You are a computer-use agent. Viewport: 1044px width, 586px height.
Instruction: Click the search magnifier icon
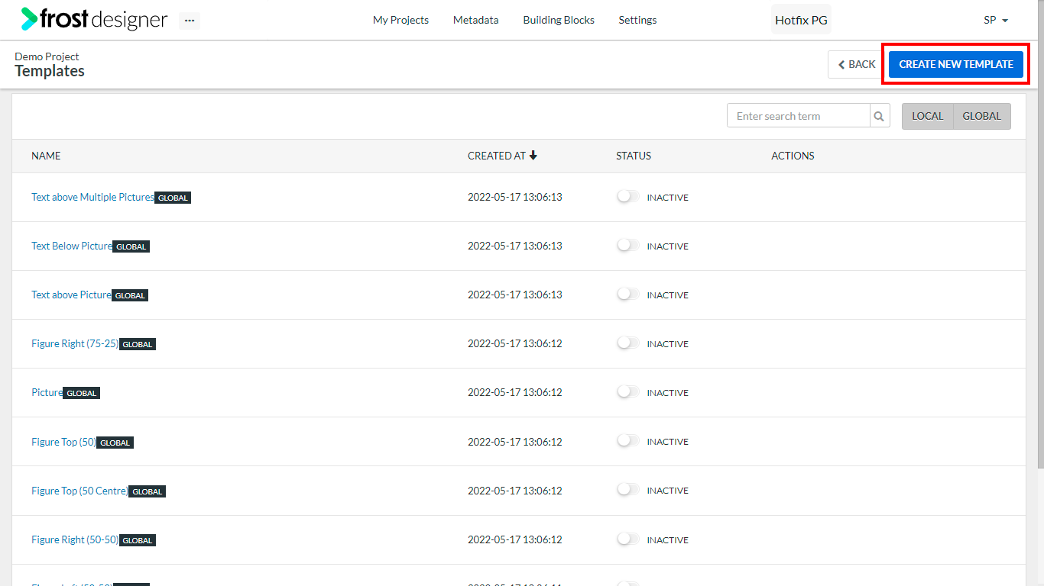pos(880,116)
